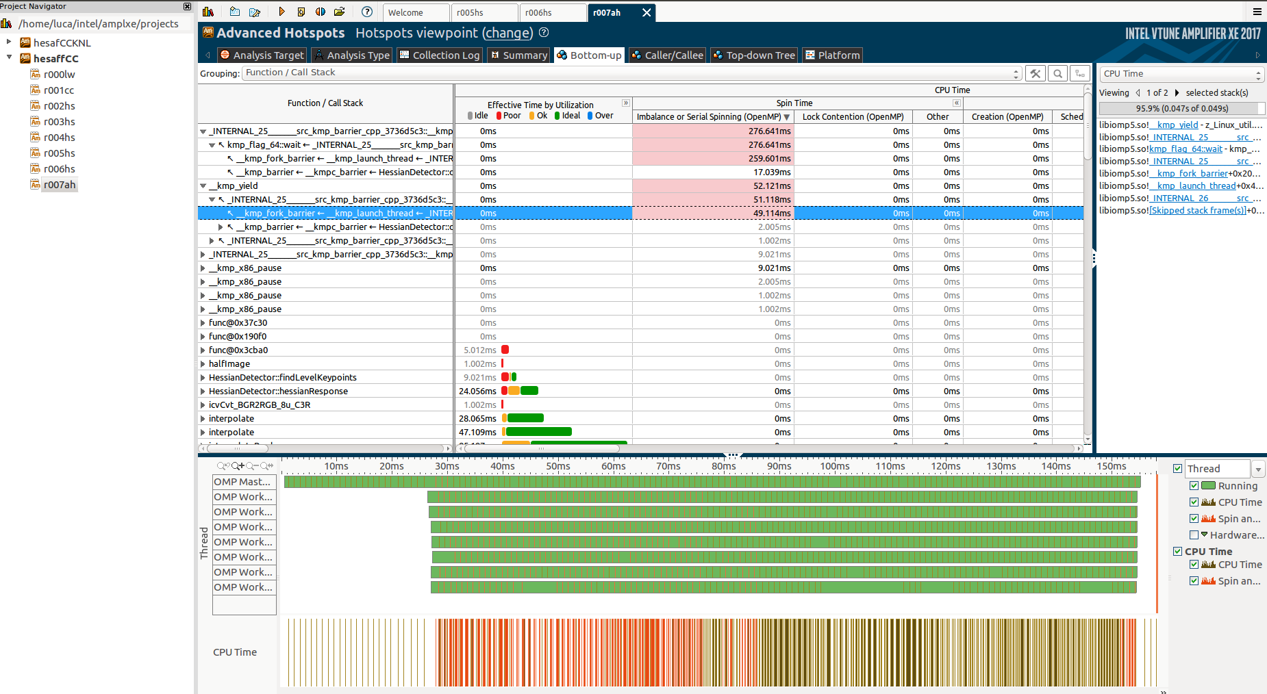Open the __kmp_fork_barrier link in stack pane

pos(1188,173)
